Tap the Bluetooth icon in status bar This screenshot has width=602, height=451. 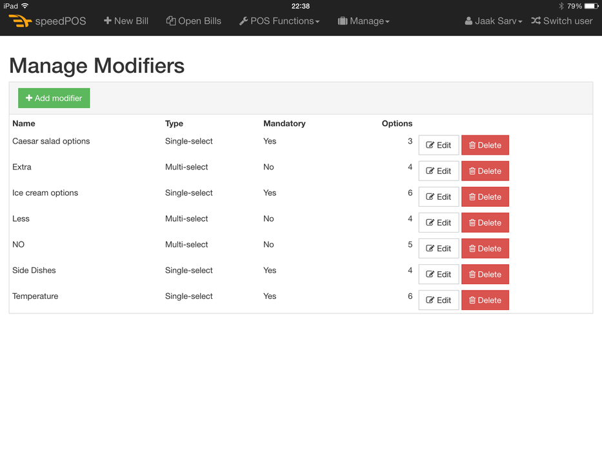coord(561,6)
